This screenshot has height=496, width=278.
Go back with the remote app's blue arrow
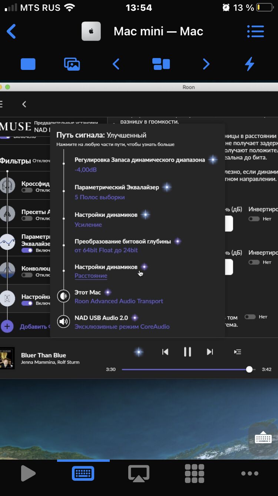tap(11, 32)
